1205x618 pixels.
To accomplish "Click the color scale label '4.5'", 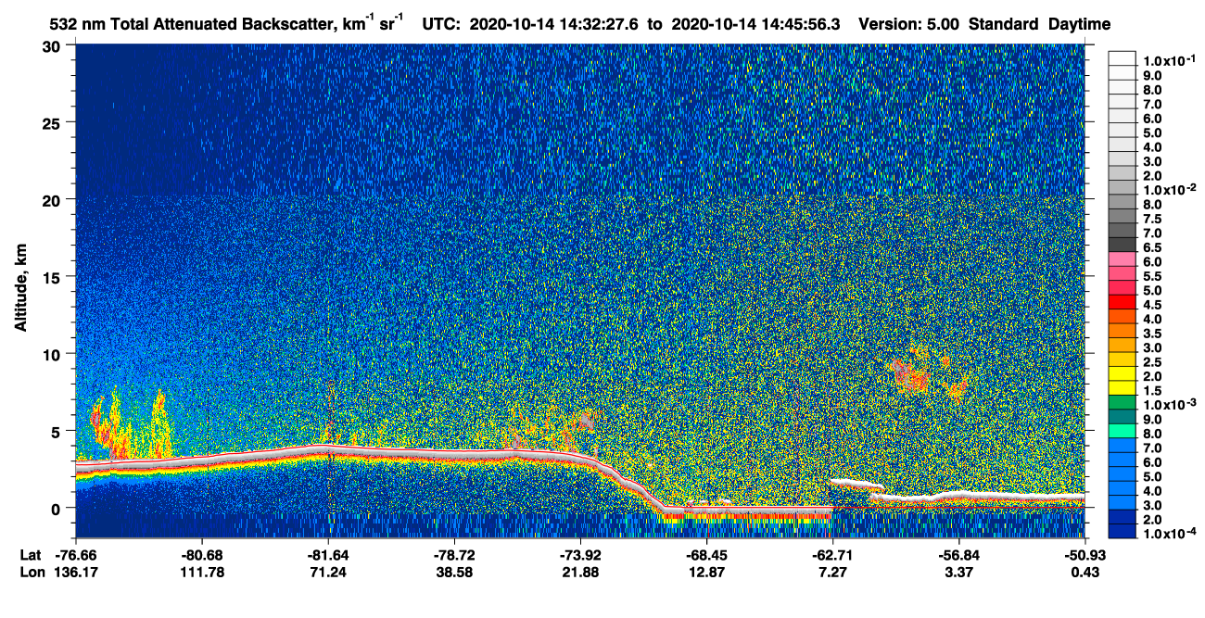I will coord(1153,305).
